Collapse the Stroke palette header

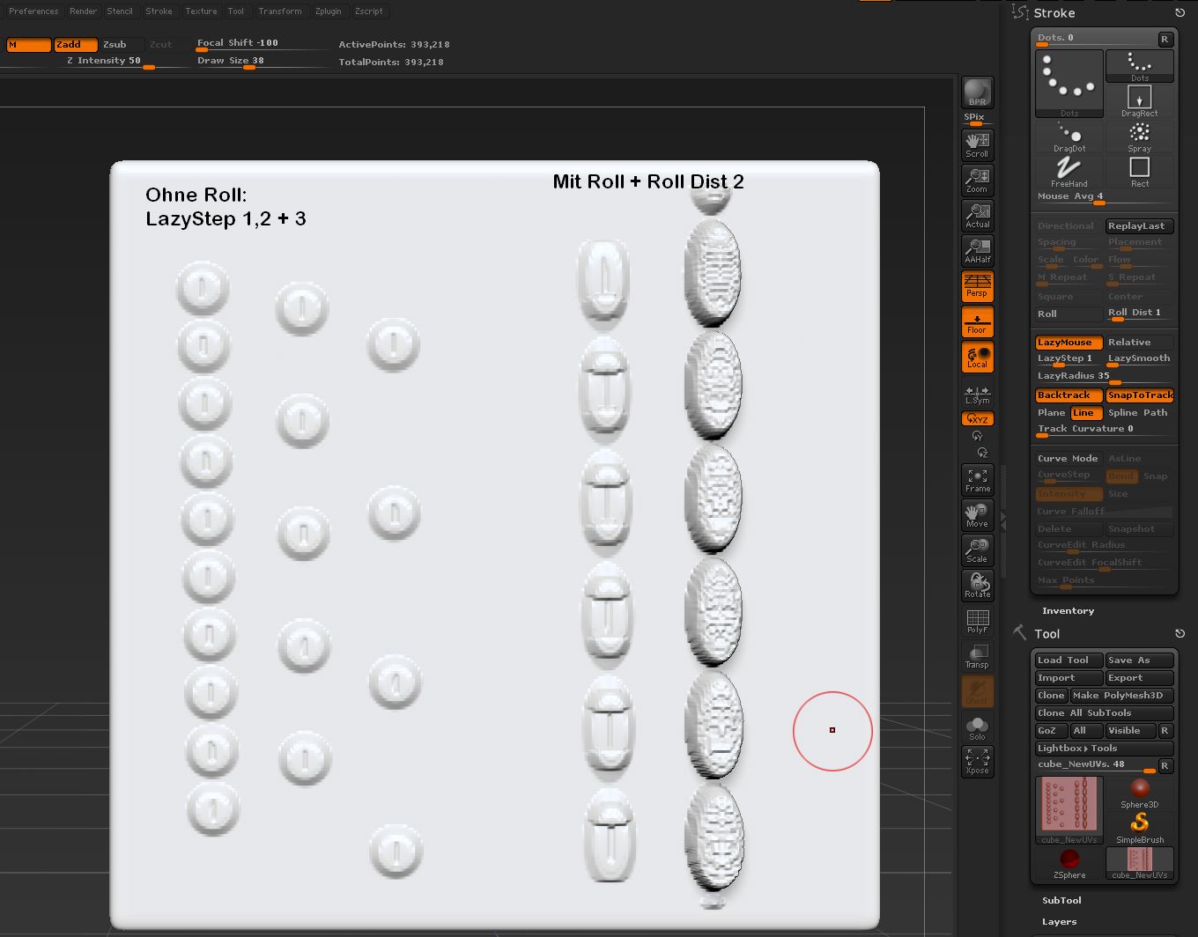click(x=1054, y=13)
